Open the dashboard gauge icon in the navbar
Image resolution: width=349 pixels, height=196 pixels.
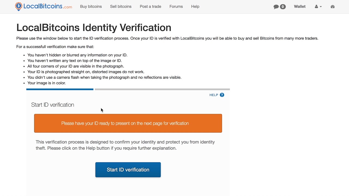click(332, 7)
